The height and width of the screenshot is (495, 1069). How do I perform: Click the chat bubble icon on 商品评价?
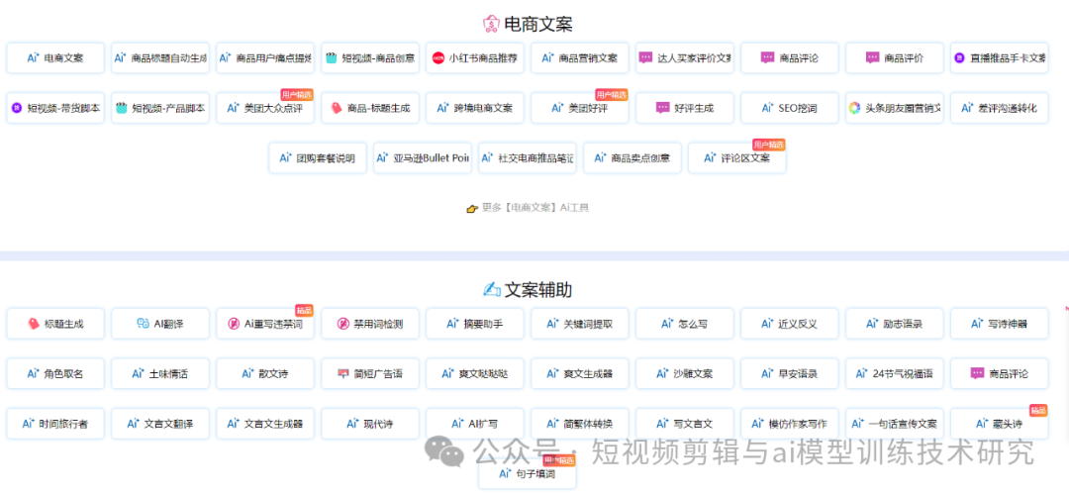[x=873, y=58]
